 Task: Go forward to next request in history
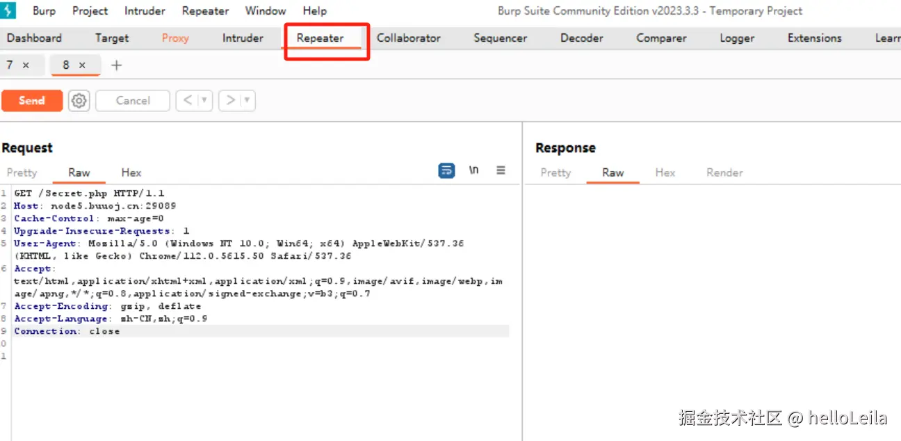(231, 101)
